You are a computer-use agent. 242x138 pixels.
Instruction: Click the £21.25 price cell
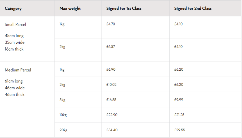pos(179,115)
